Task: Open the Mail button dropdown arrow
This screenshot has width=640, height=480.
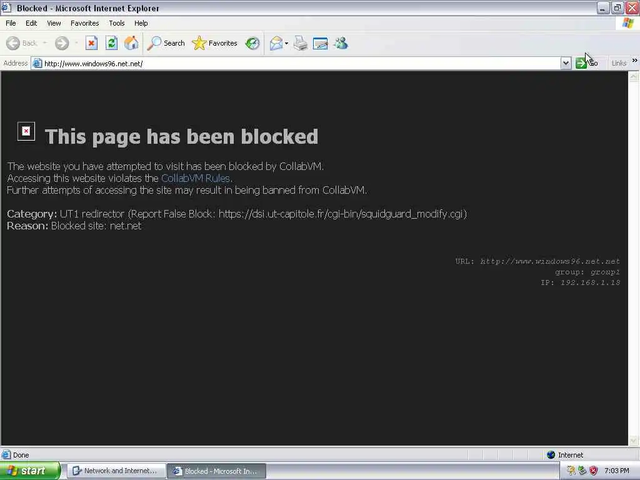Action: pyautogui.click(x=286, y=43)
